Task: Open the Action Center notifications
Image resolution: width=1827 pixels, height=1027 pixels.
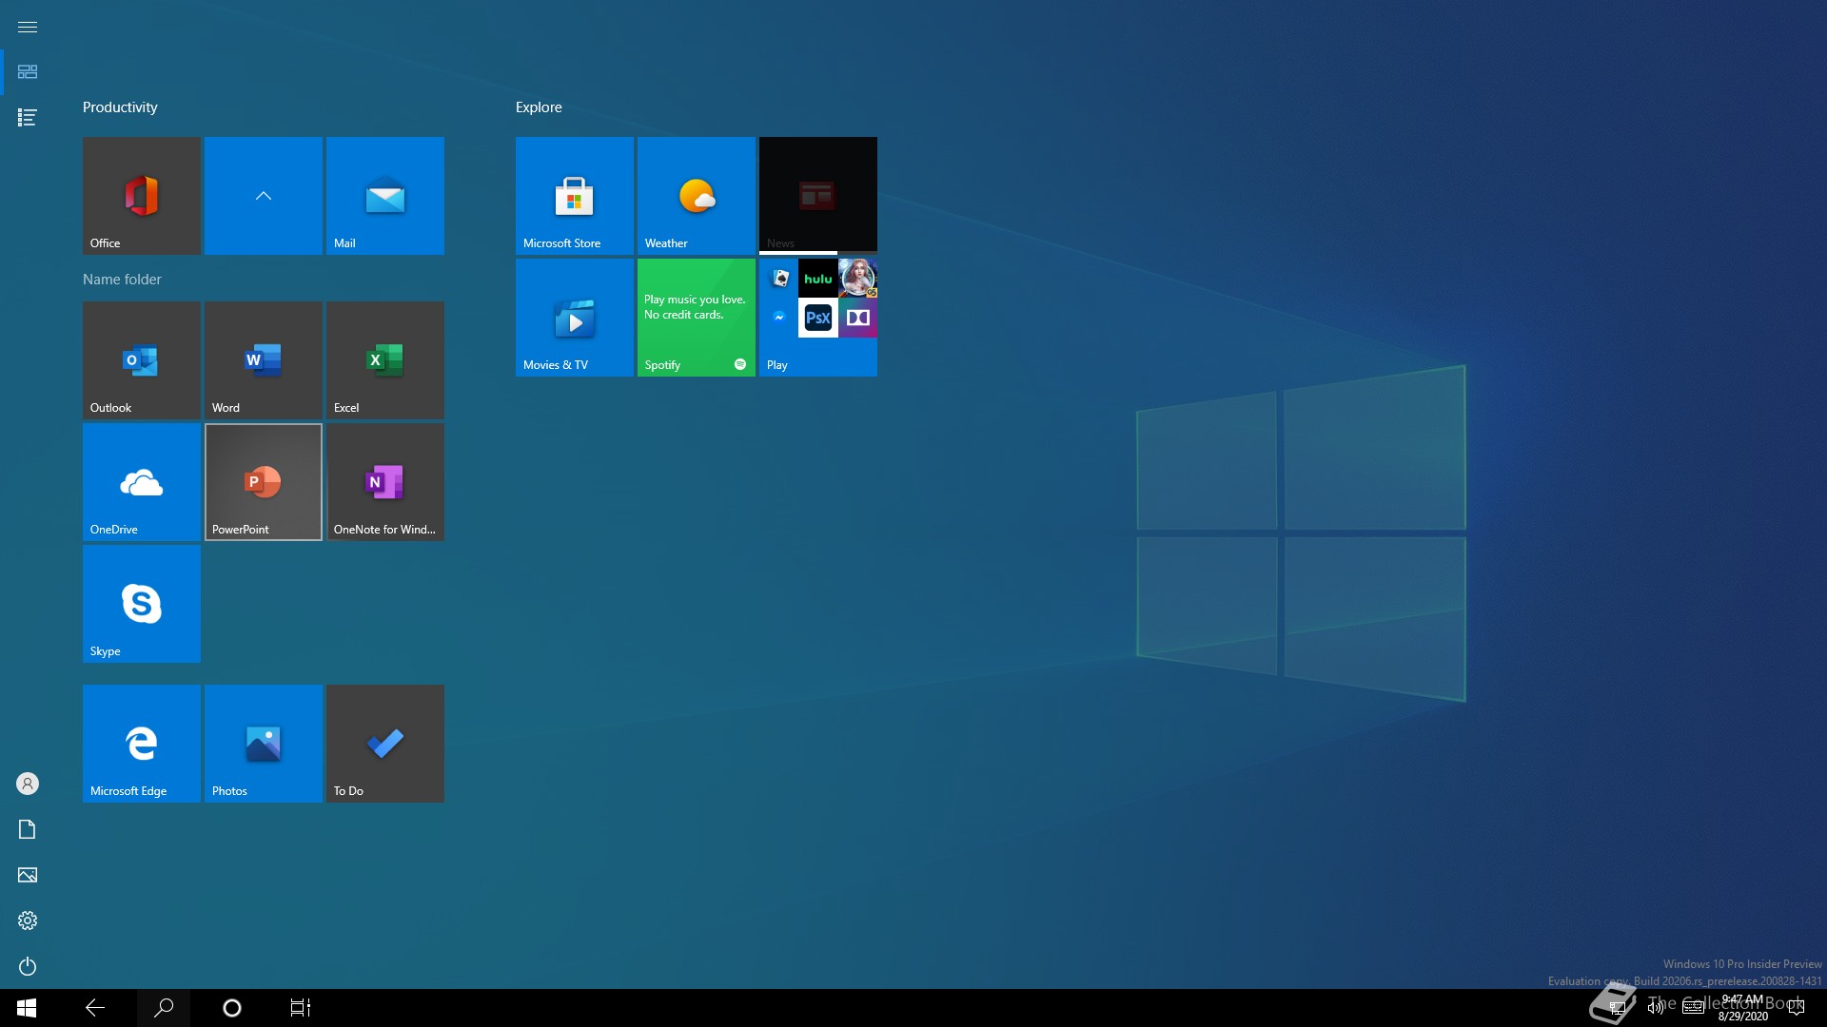Action: tap(1797, 1008)
